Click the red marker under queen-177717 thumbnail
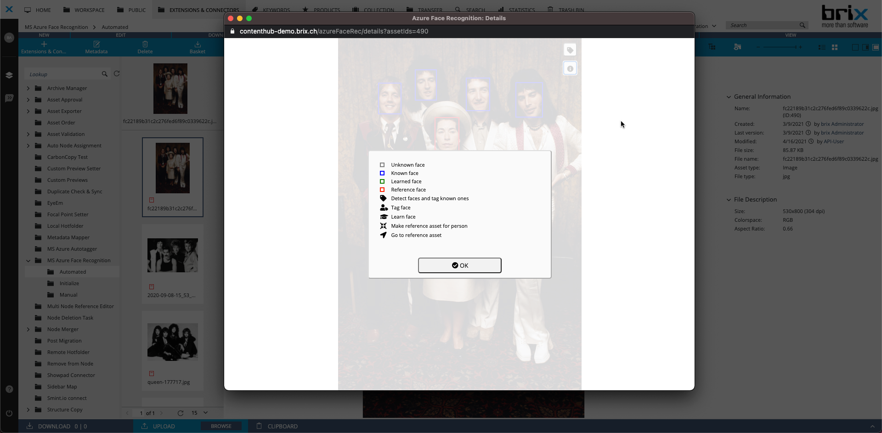 152,373
